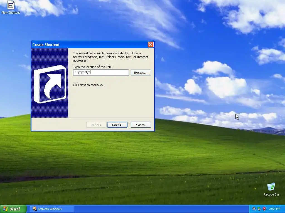Viewport: 285px width, 213px height.
Task: Cancel the Create Shortcut wizard
Action: (x=141, y=125)
